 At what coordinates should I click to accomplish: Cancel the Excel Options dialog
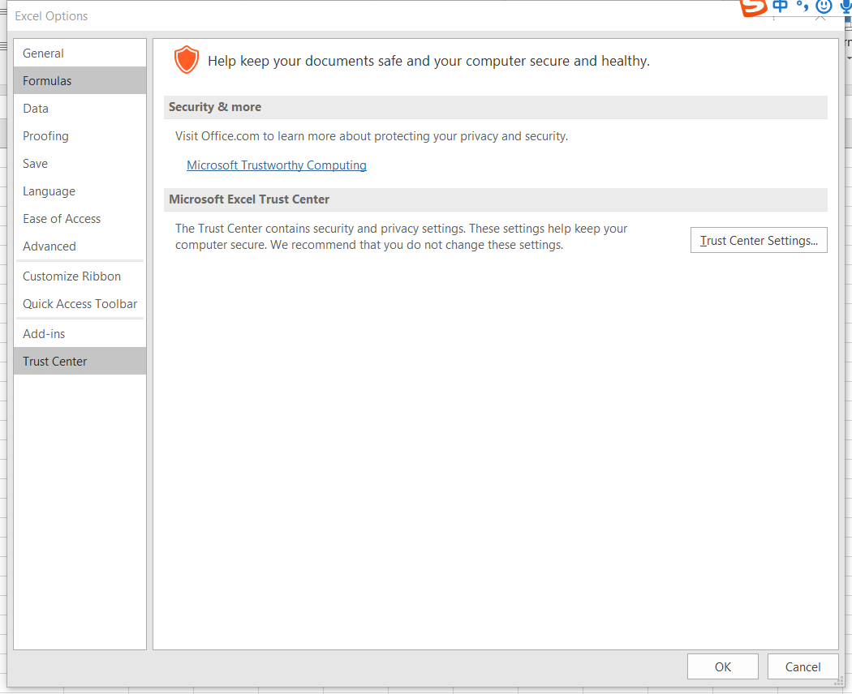pos(803,667)
